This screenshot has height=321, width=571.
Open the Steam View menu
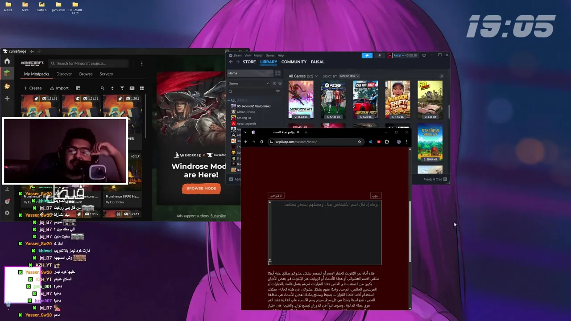(x=248, y=55)
